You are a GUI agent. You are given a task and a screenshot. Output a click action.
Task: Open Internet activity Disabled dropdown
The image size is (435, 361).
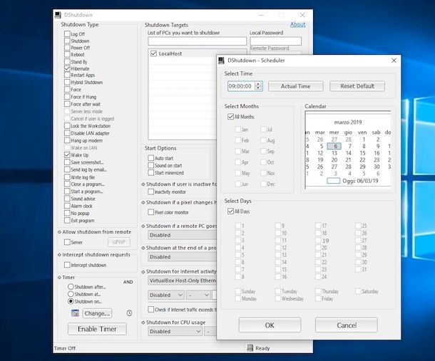pyautogui.click(x=166, y=295)
